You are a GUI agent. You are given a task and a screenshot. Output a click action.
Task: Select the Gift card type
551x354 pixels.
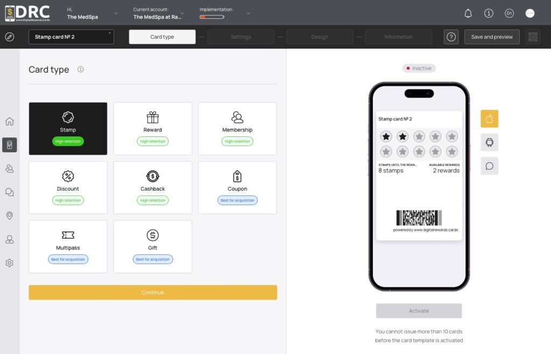click(152, 247)
